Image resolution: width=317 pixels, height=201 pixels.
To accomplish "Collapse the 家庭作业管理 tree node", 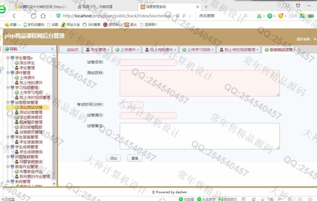I will point(8,167).
